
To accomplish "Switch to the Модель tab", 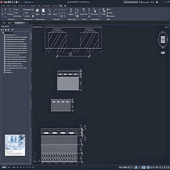I will pyautogui.click(x=4, y=167).
